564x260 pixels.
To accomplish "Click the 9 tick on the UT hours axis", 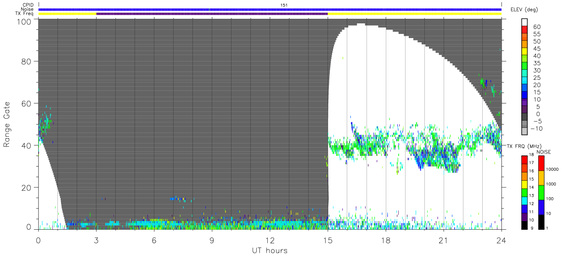I will point(212,240).
